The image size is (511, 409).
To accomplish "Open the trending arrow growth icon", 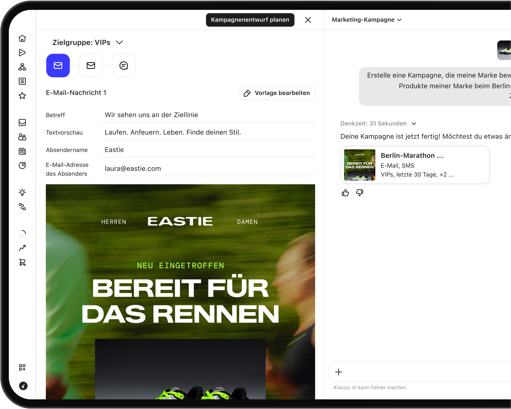I will click(22, 248).
